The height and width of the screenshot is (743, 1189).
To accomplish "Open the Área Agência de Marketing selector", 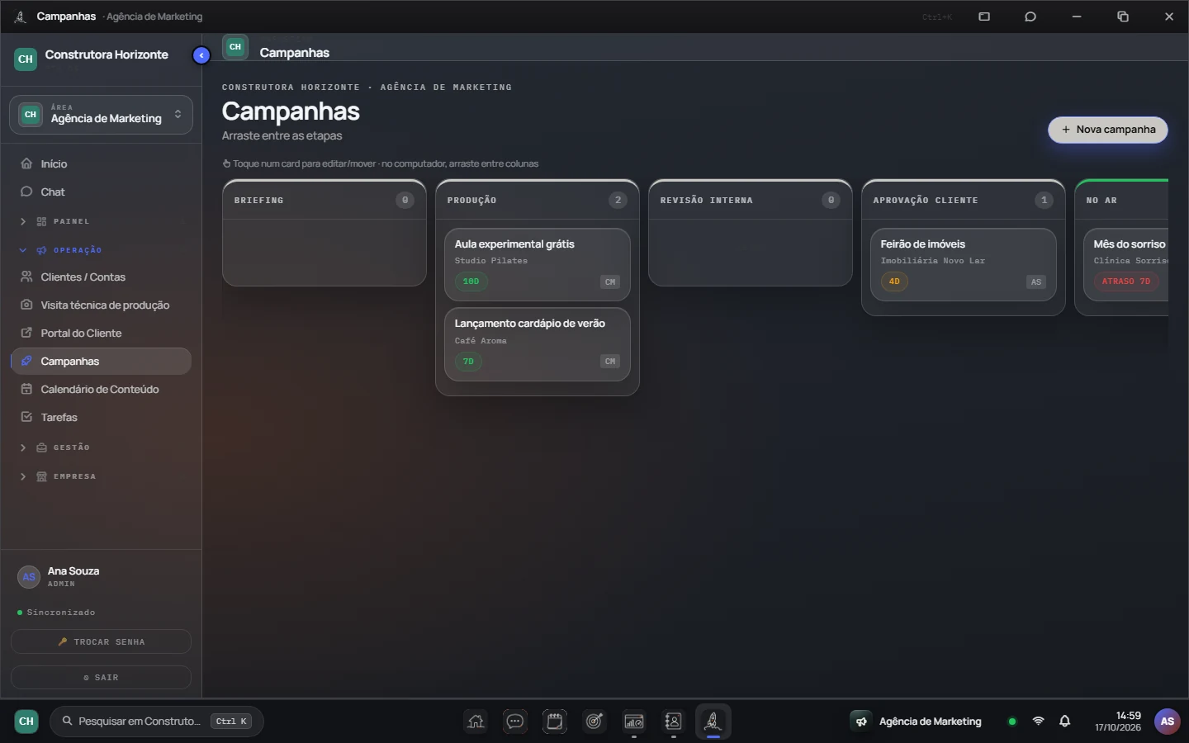I will (101, 114).
